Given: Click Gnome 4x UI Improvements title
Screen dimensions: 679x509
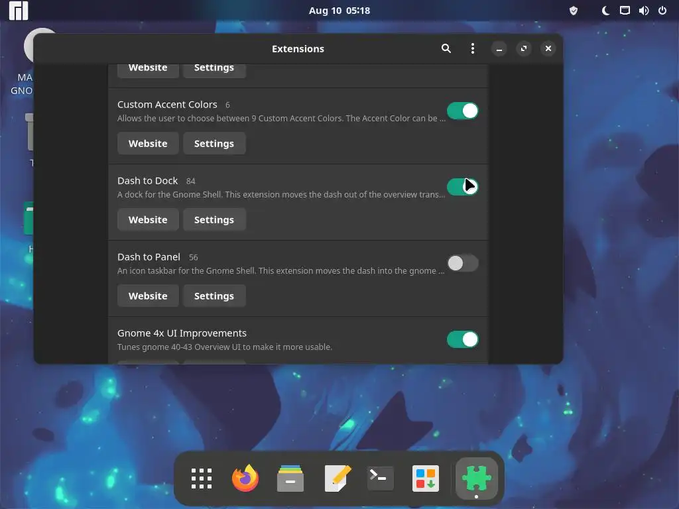Looking at the screenshot, I should [x=182, y=333].
